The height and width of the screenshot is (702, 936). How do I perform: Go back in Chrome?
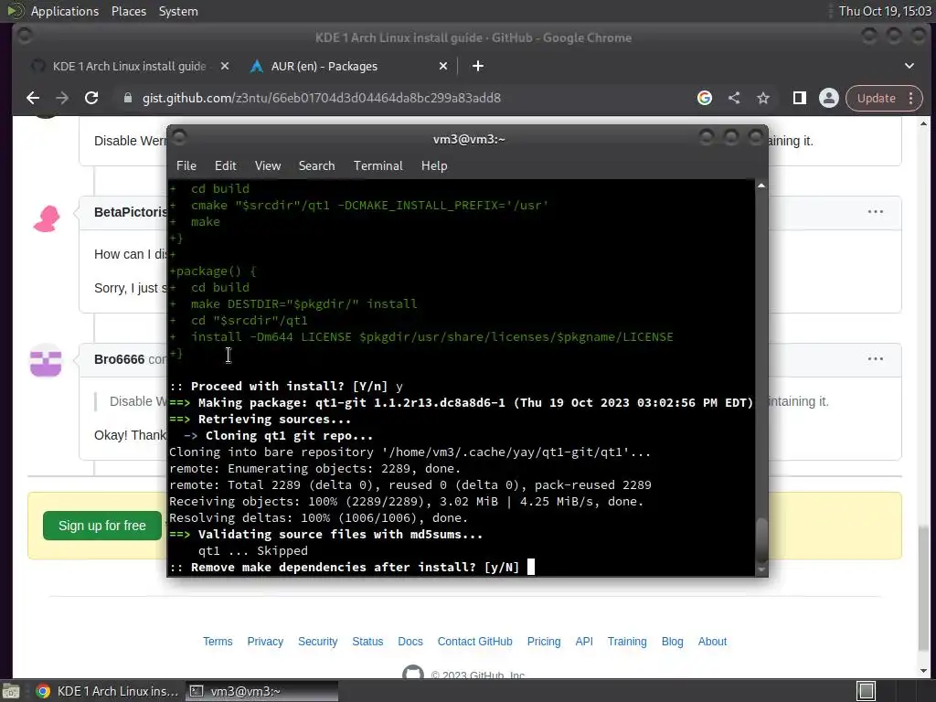[x=33, y=99]
